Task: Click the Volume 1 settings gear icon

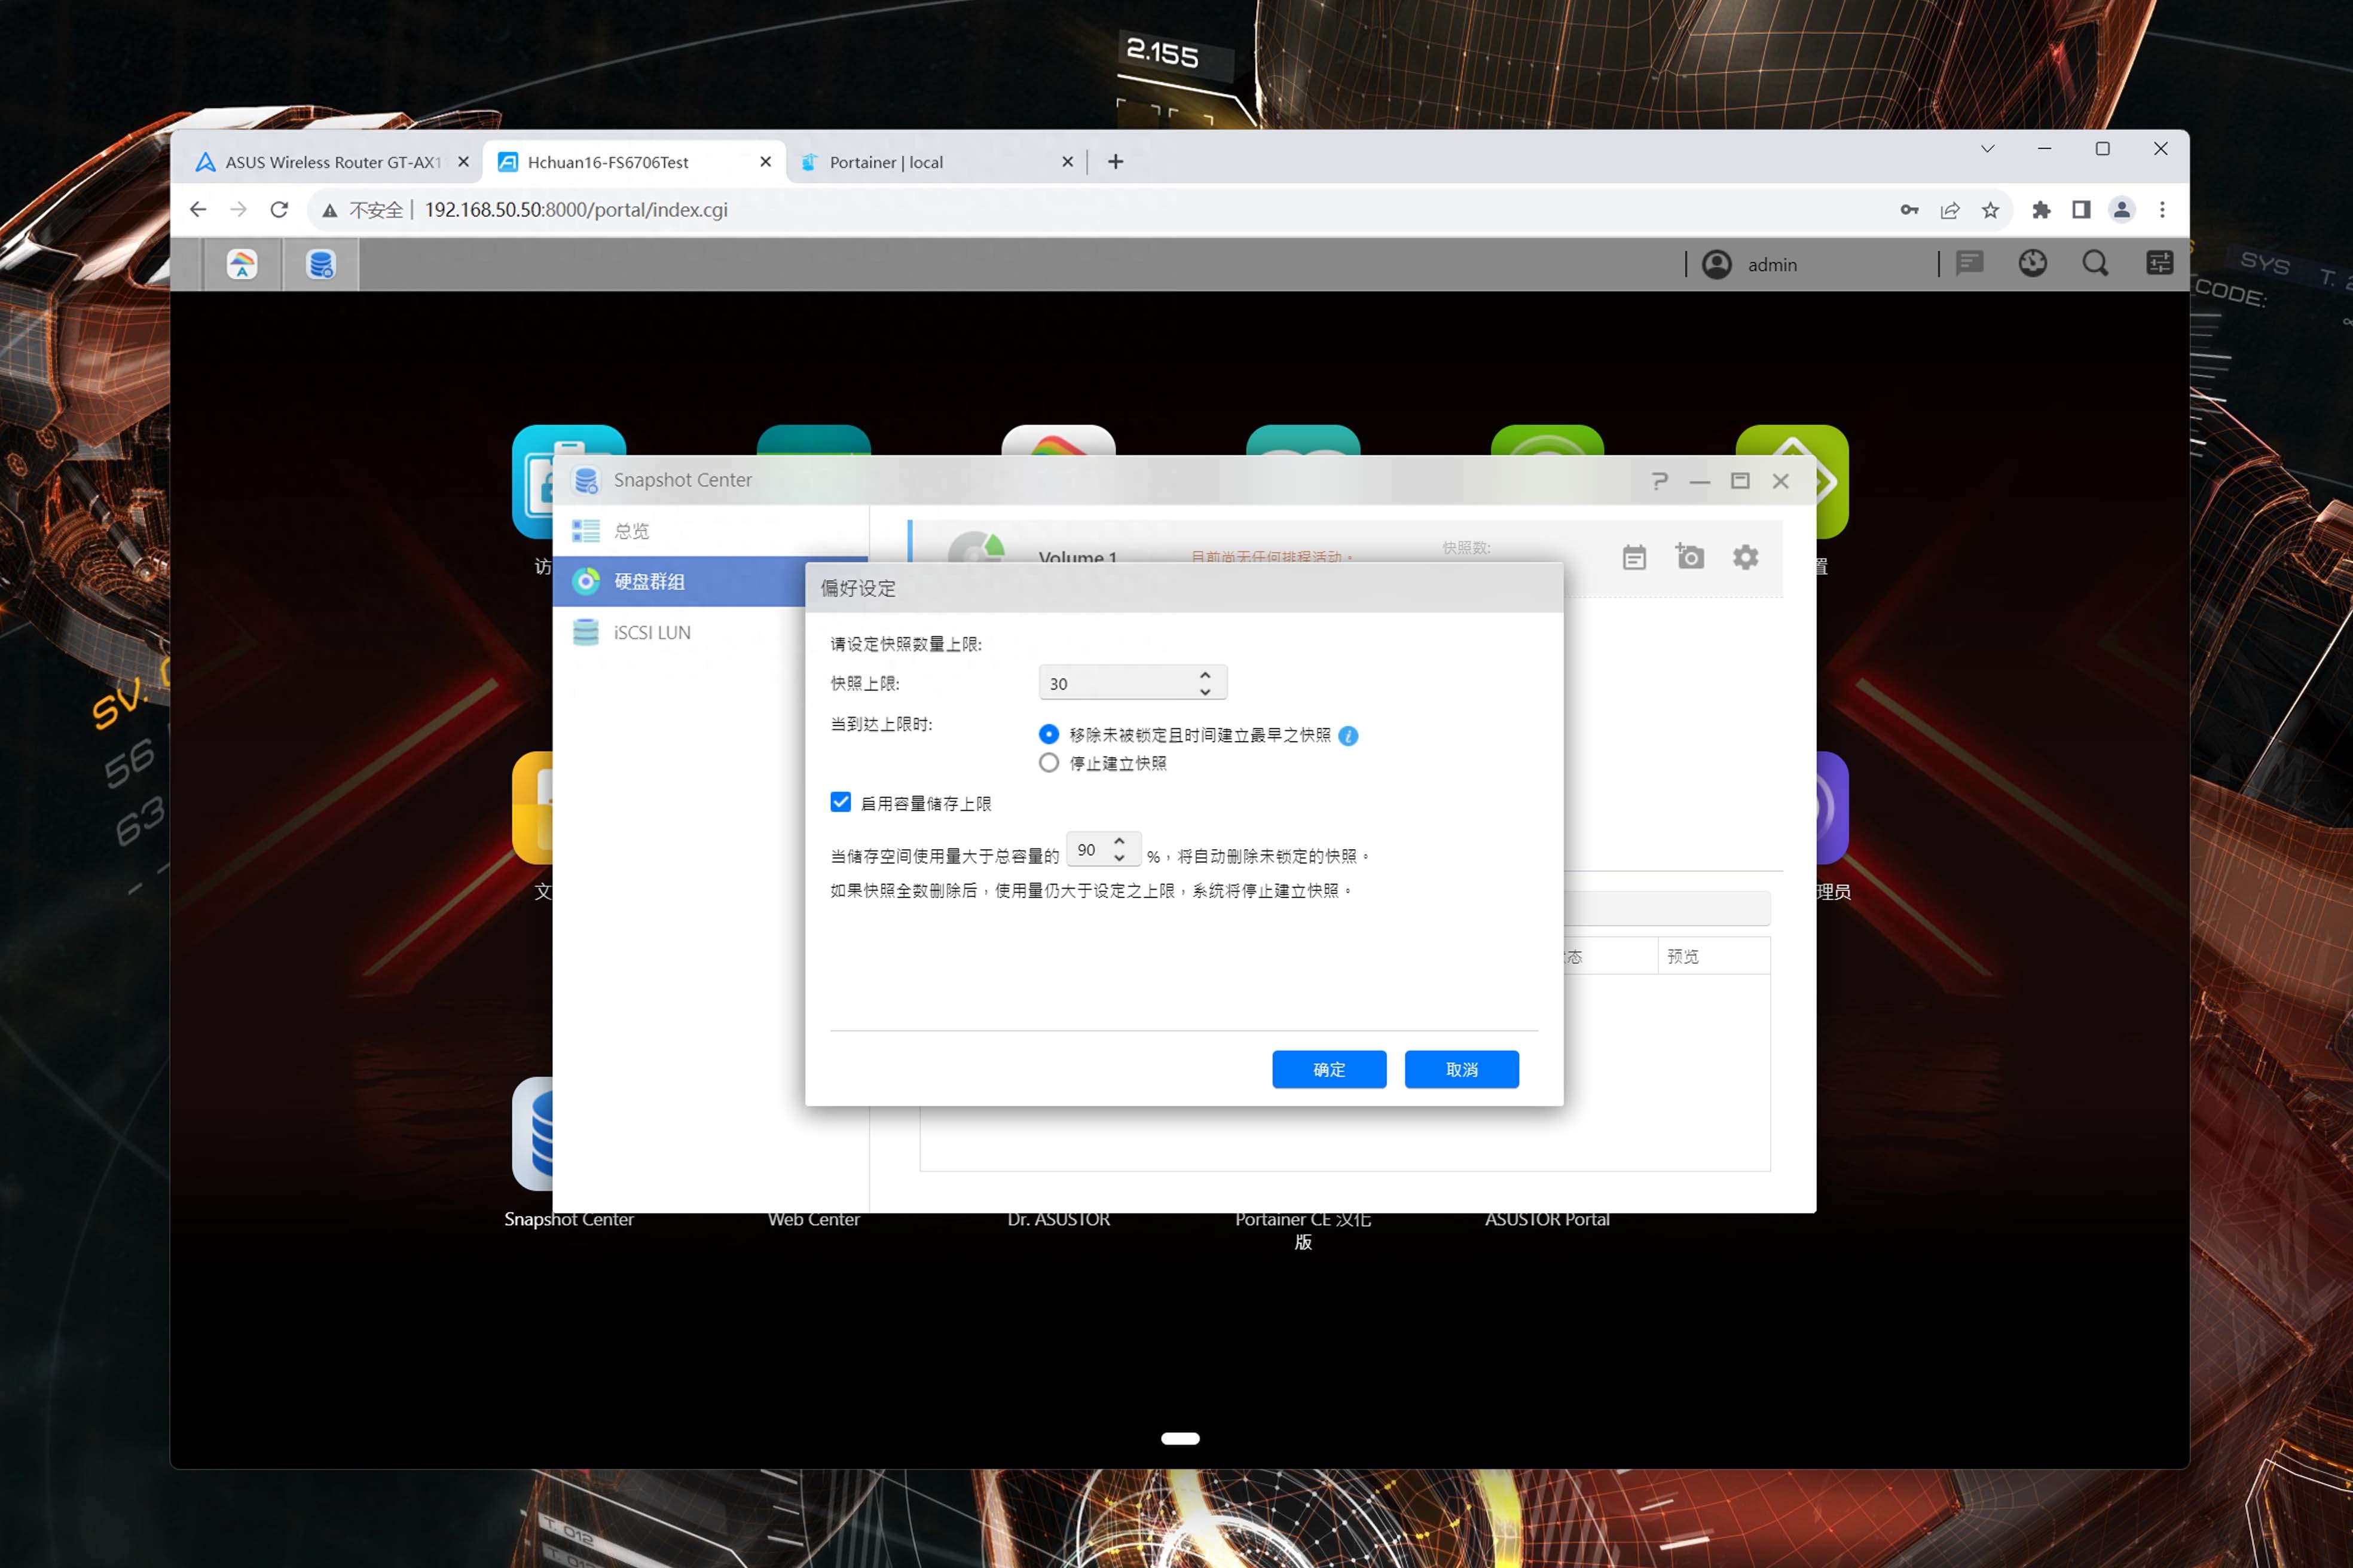Action: click(1745, 557)
